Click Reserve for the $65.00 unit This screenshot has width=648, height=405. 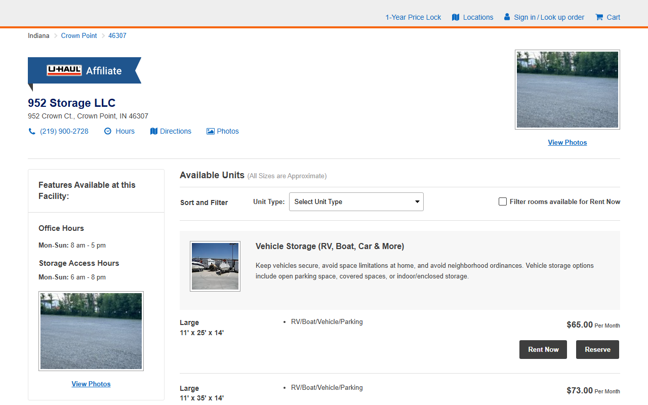tap(597, 349)
